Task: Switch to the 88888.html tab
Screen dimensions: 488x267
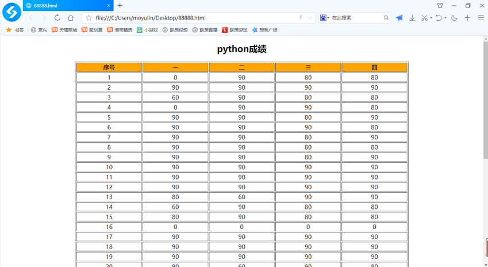Action: [x=63, y=6]
